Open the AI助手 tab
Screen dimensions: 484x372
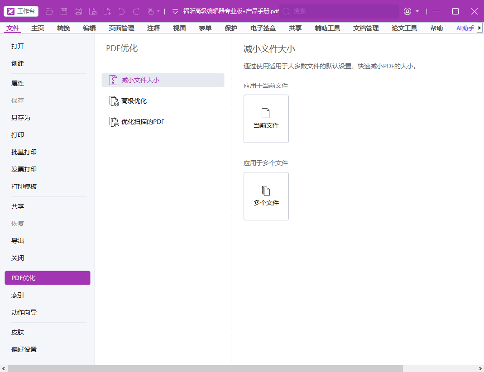tap(465, 28)
